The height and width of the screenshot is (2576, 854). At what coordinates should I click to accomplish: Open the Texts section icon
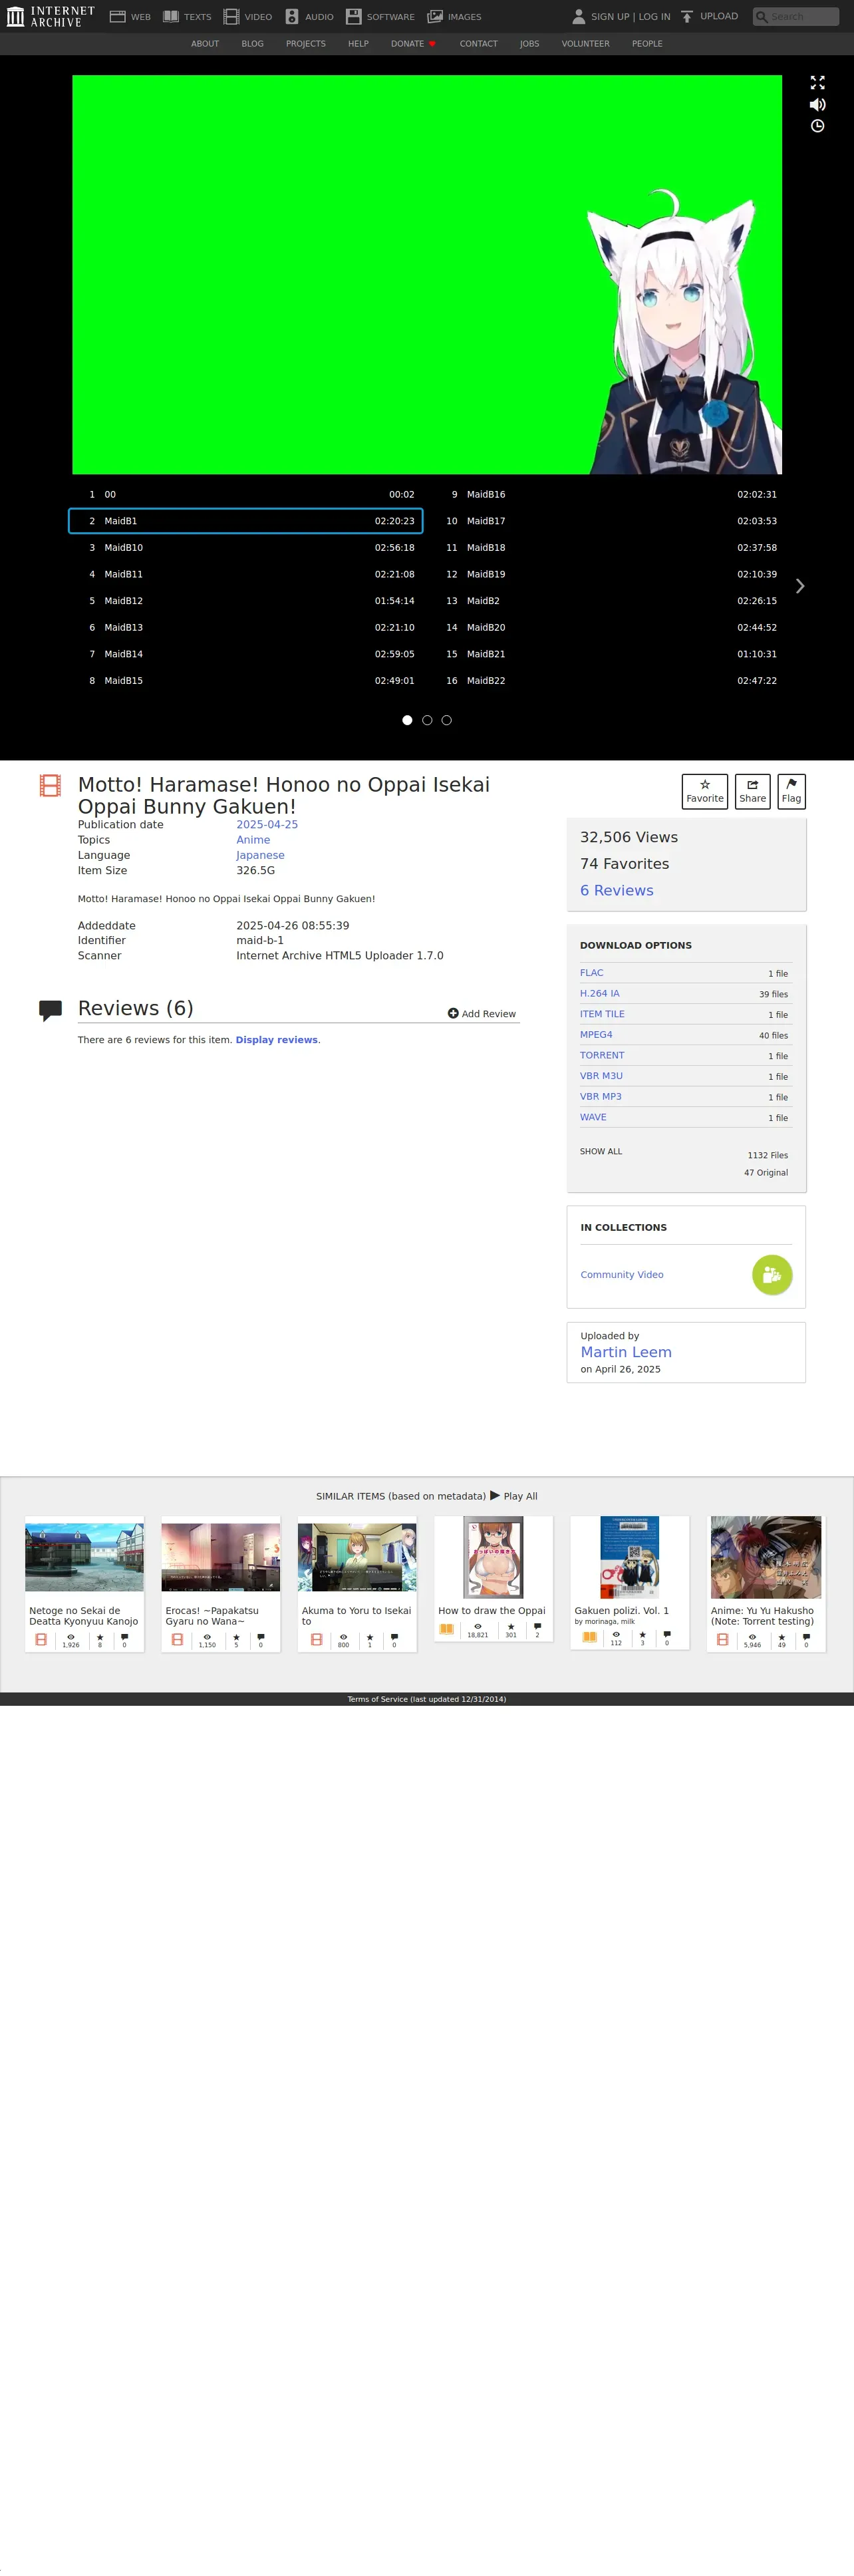[171, 16]
